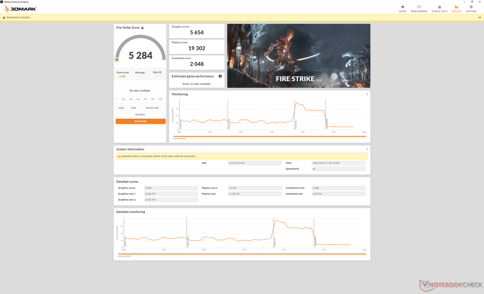Open the Options gear icon
Image resolution: width=484 pixels, height=294 pixels.
[471, 7]
